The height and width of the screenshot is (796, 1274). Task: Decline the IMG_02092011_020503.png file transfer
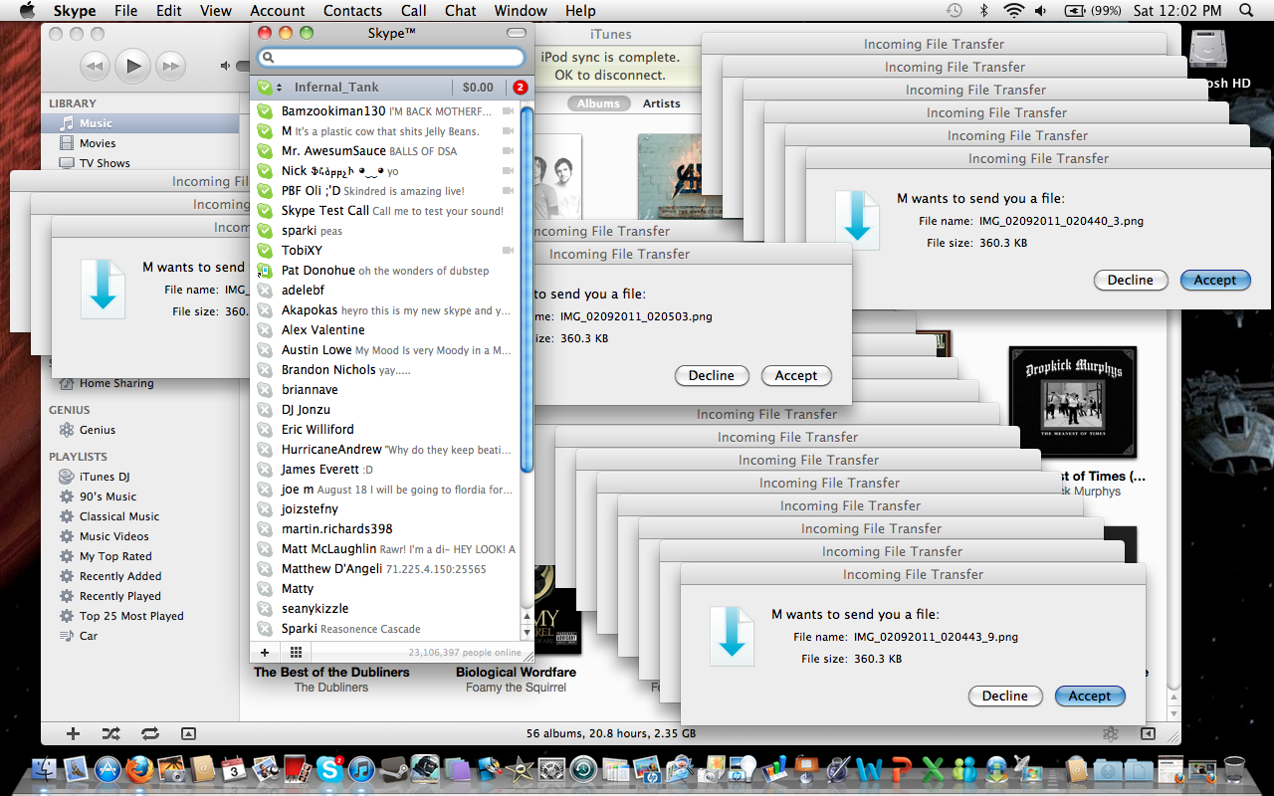[x=712, y=376]
